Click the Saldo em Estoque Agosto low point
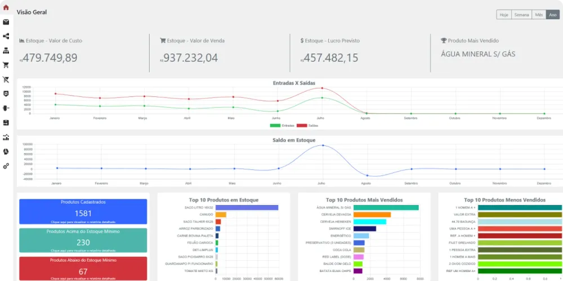 click(x=367, y=175)
